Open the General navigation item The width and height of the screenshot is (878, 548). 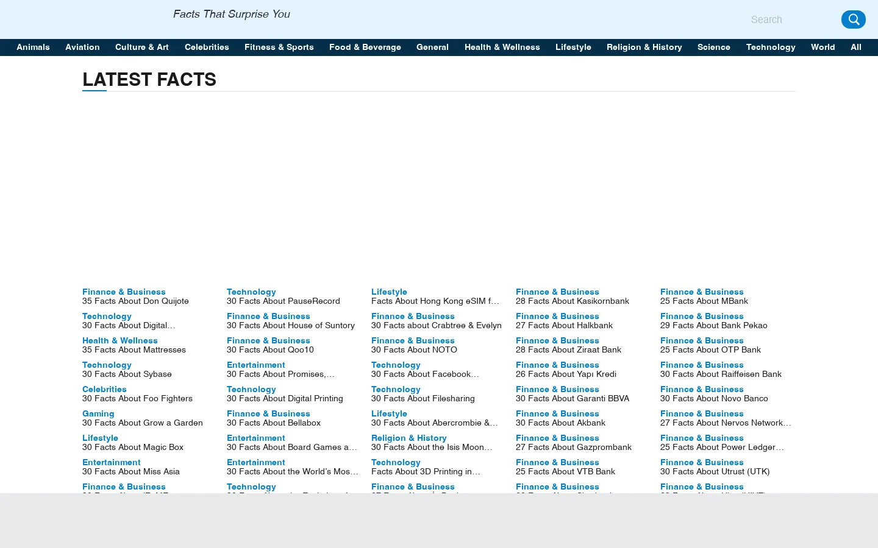pos(432,47)
